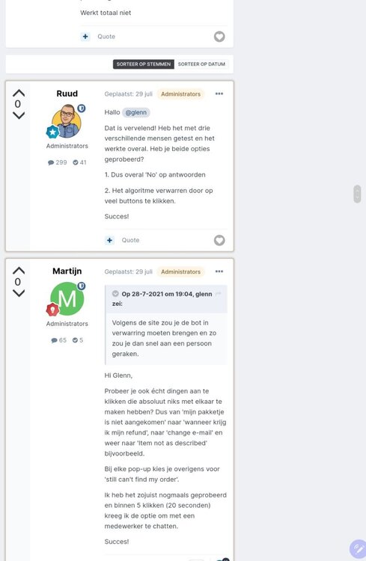Select Sorteer op stemmen tab

click(144, 64)
